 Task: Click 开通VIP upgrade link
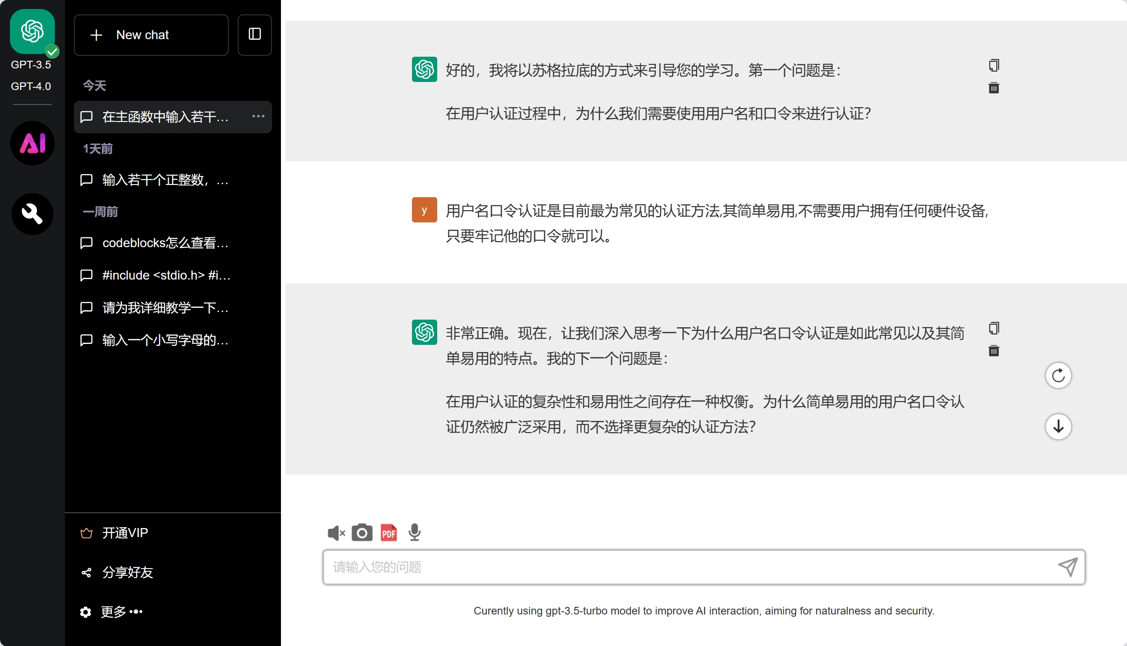(x=125, y=533)
